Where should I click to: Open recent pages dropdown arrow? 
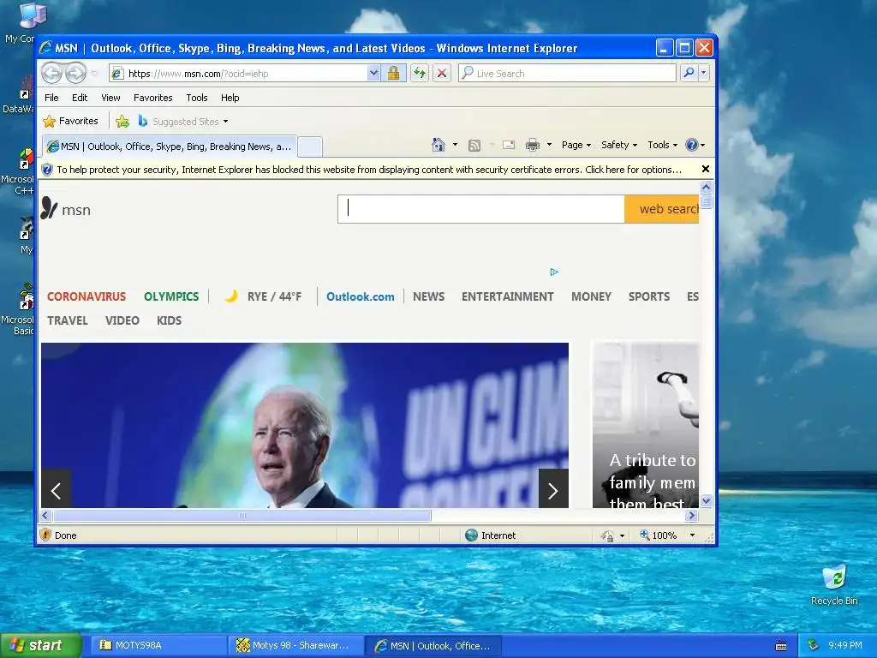click(x=94, y=74)
